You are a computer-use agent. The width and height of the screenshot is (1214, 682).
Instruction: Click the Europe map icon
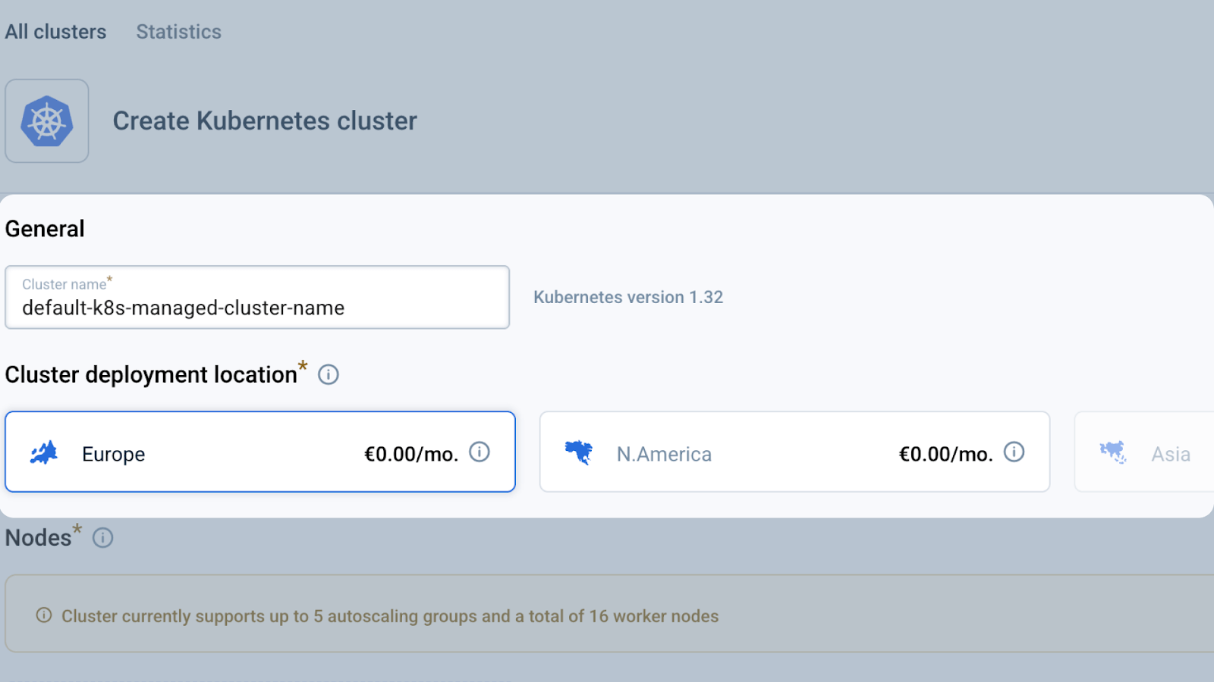tap(44, 452)
